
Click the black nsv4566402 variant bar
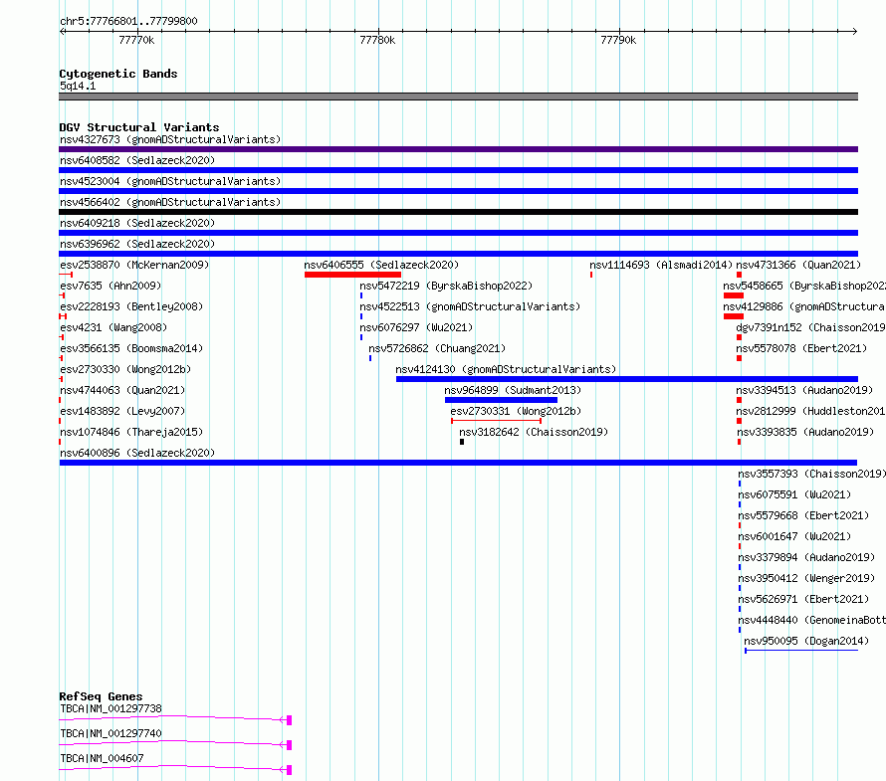(458, 212)
